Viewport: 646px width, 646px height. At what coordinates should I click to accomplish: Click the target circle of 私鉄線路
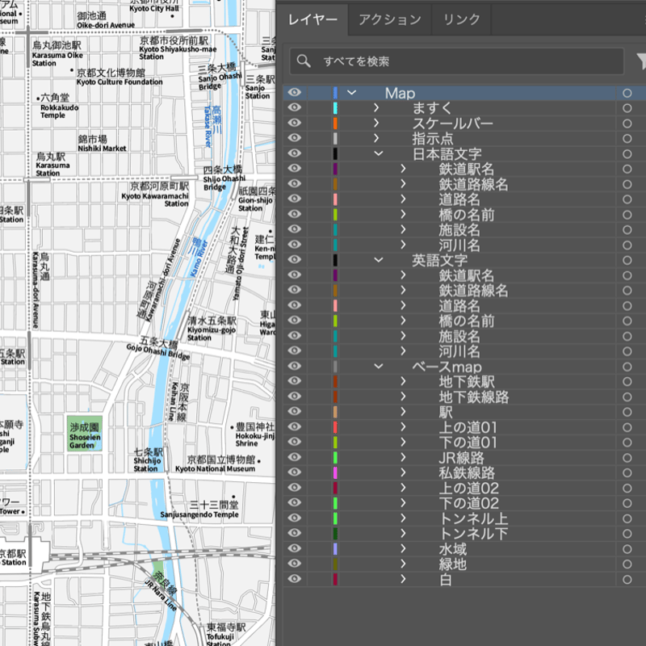[627, 473]
